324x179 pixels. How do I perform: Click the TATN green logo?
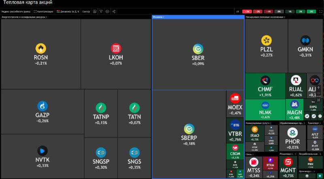pyautogui.click(x=134, y=108)
